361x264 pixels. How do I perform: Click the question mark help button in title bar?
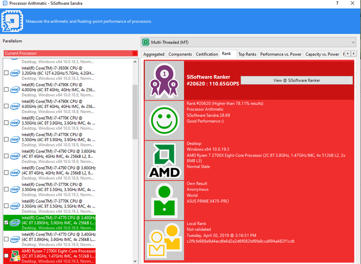click(x=337, y=3)
